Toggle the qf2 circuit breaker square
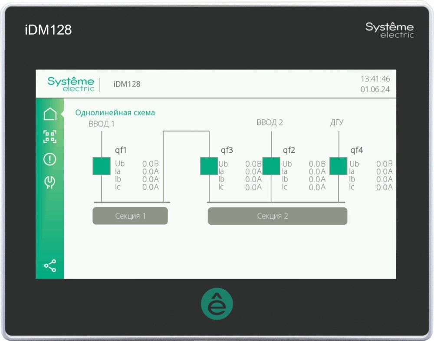This screenshot has width=434, height=341. (x=271, y=166)
